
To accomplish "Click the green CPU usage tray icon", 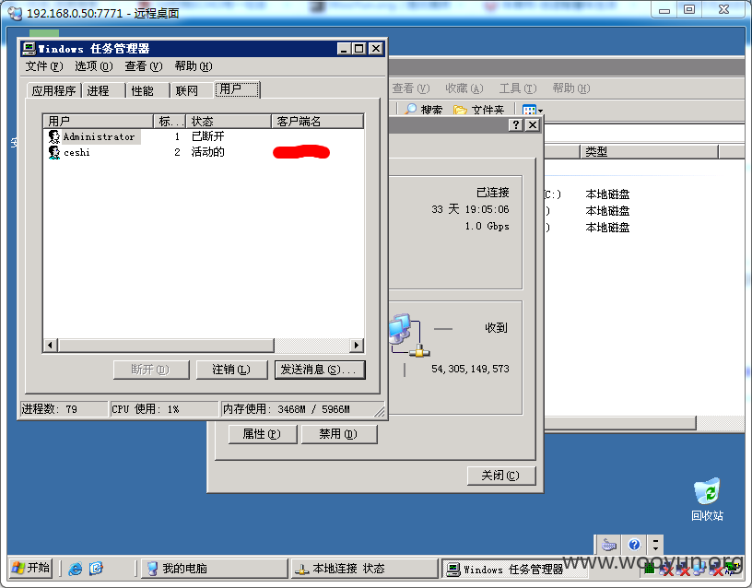I will tap(650, 570).
